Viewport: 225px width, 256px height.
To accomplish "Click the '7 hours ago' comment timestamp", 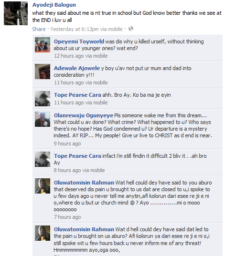I will (x=67, y=217).
